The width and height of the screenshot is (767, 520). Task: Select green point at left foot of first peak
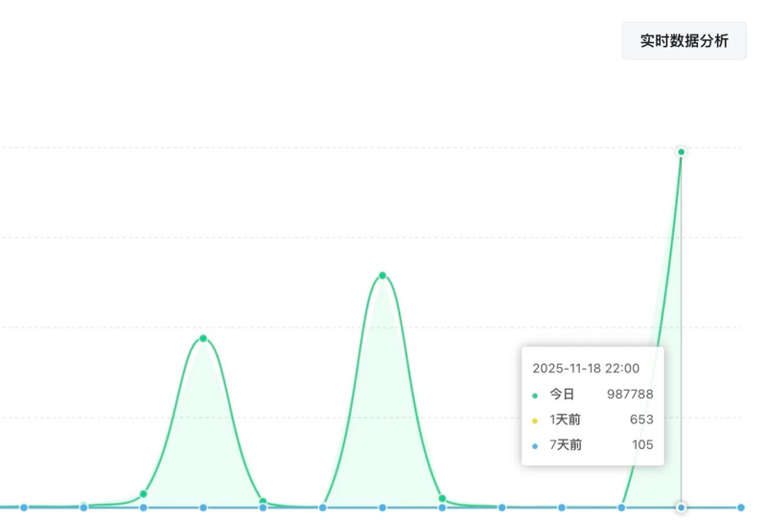click(x=144, y=494)
